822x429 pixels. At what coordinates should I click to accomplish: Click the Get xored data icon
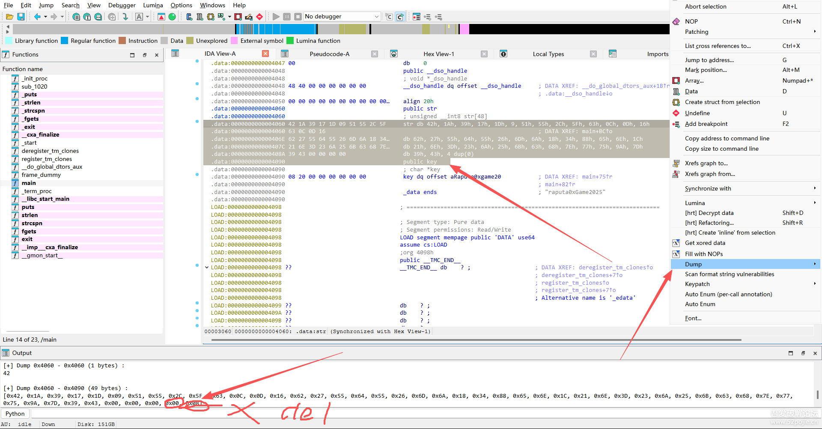tap(676, 243)
